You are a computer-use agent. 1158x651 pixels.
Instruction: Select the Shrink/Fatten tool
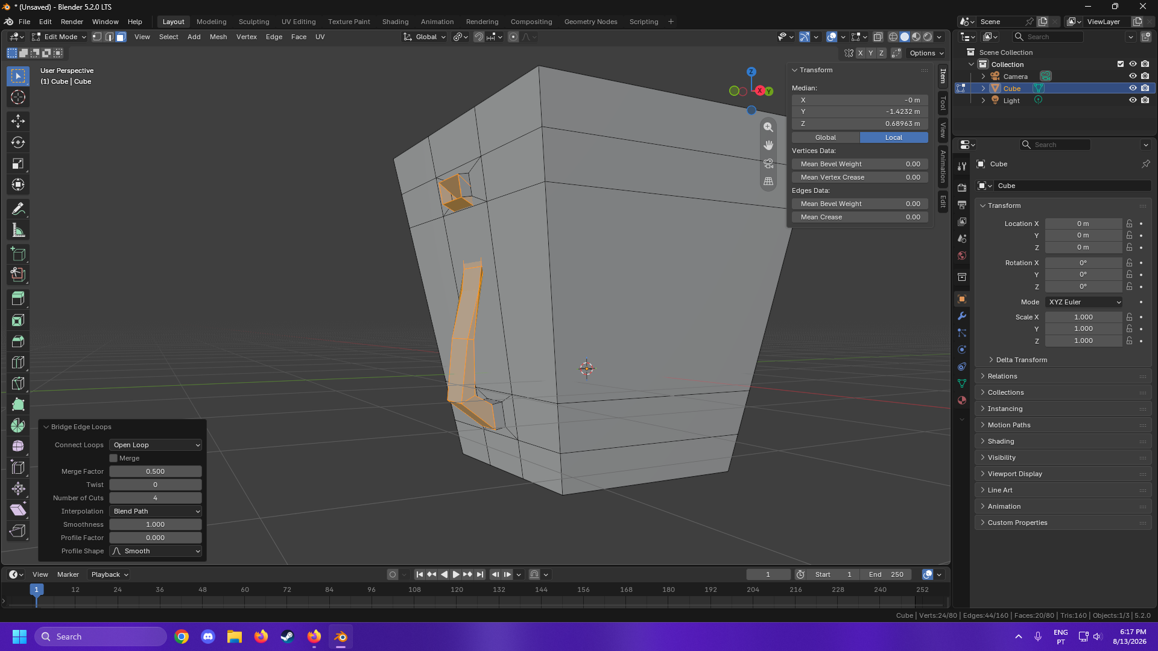point(18,489)
